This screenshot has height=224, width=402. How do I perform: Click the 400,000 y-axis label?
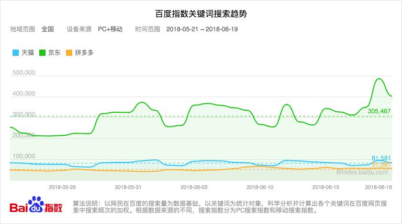(x=24, y=93)
